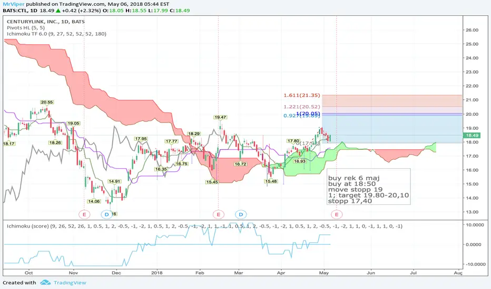
Task: Click the 15.48 pivot low label
Action: (x=271, y=181)
